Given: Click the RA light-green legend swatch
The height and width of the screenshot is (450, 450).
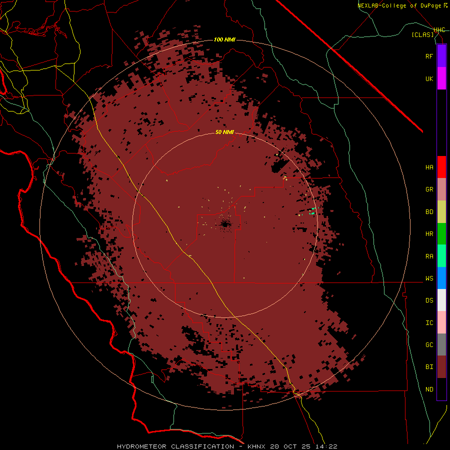Looking at the screenshot, I should (x=441, y=256).
